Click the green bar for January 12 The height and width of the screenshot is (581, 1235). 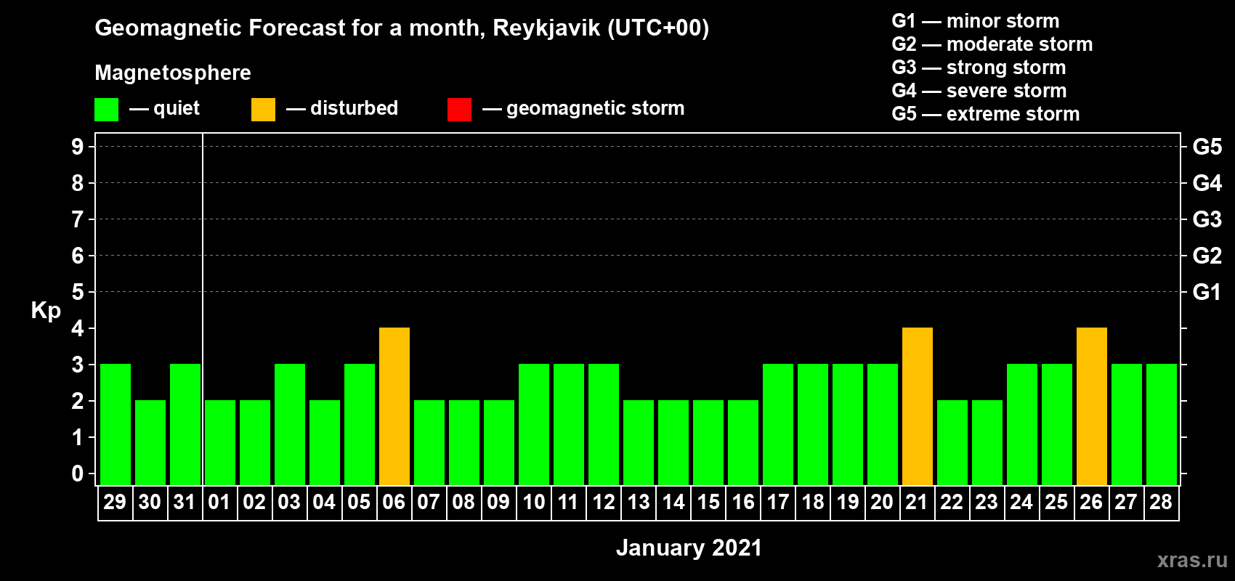tap(604, 424)
